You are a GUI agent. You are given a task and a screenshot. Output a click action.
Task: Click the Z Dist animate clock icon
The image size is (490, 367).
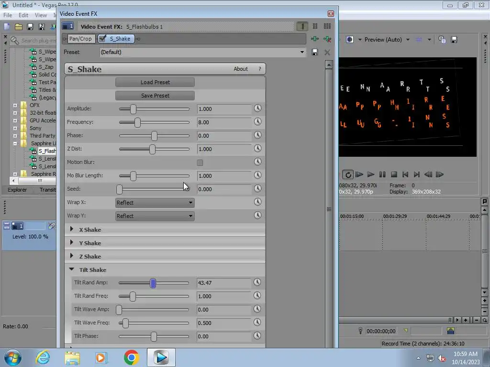coord(257,149)
